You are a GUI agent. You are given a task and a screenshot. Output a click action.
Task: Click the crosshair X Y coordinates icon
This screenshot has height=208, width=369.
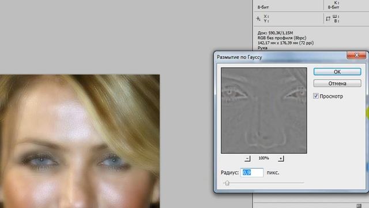[x=258, y=18]
